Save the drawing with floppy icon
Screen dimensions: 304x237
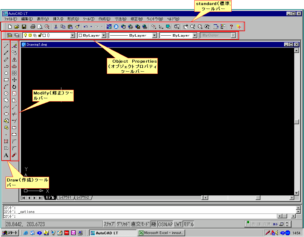[x=24, y=27]
